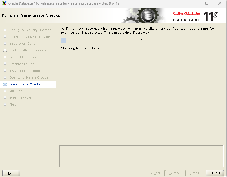This screenshot has width=227, height=177.
Task: Select Installation Location step
Action: coord(25,71)
